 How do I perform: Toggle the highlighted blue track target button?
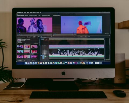coord(43,56)
